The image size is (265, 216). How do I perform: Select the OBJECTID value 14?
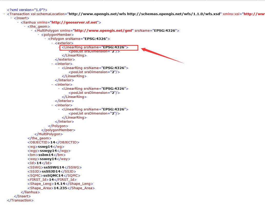[52, 142]
